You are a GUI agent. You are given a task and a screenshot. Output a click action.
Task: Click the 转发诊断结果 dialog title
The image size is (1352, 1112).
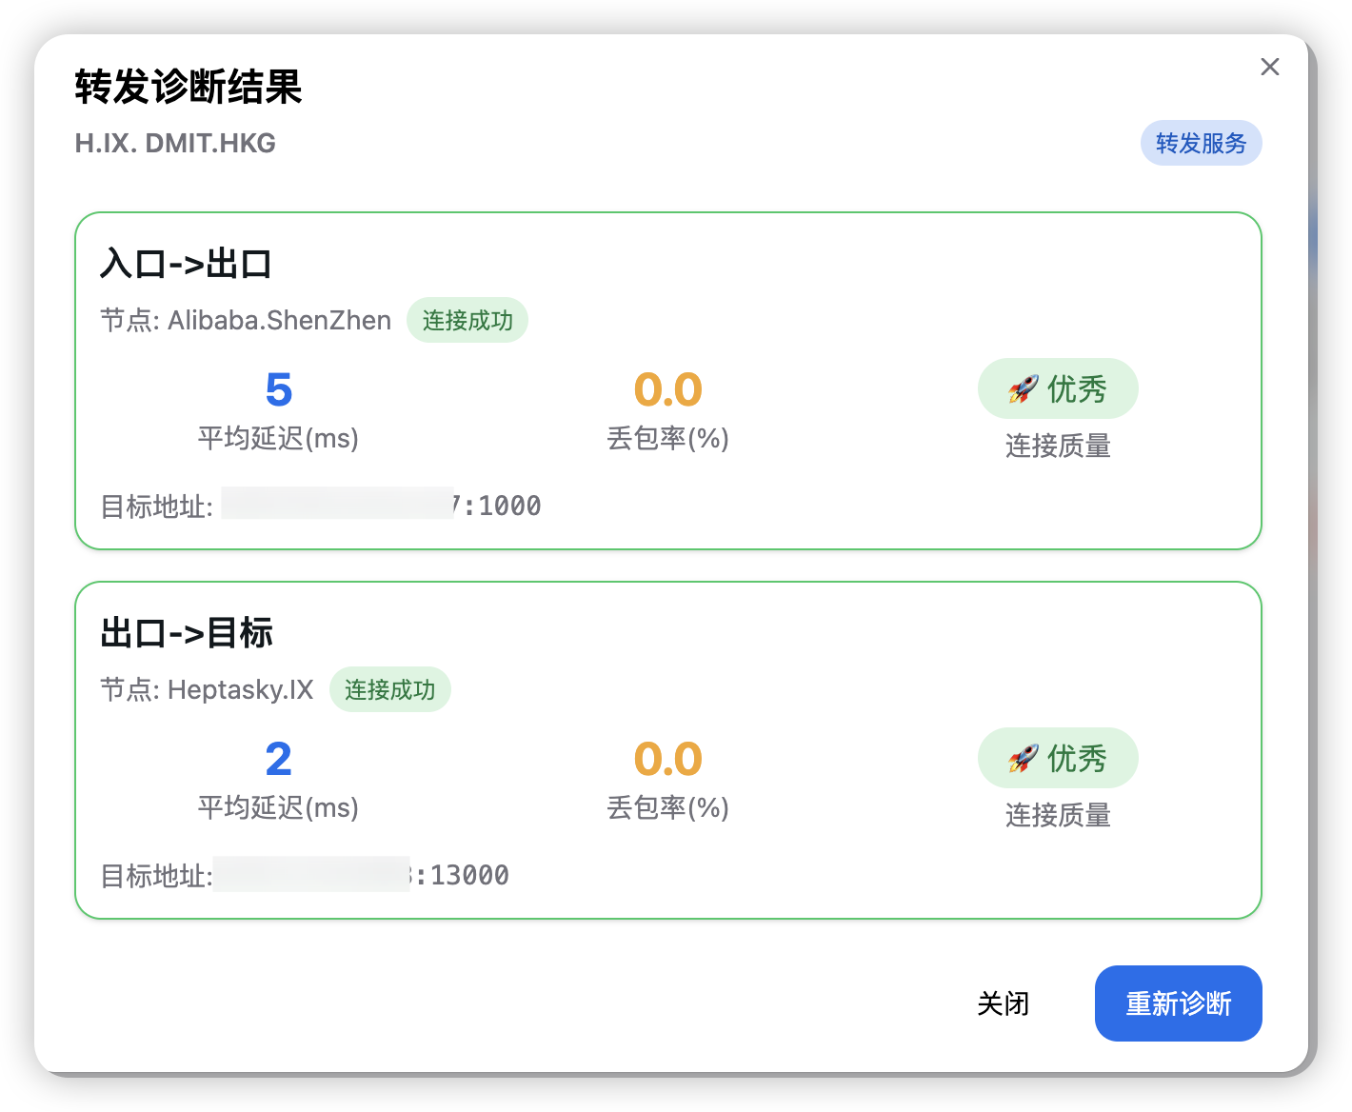[x=189, y=87]
